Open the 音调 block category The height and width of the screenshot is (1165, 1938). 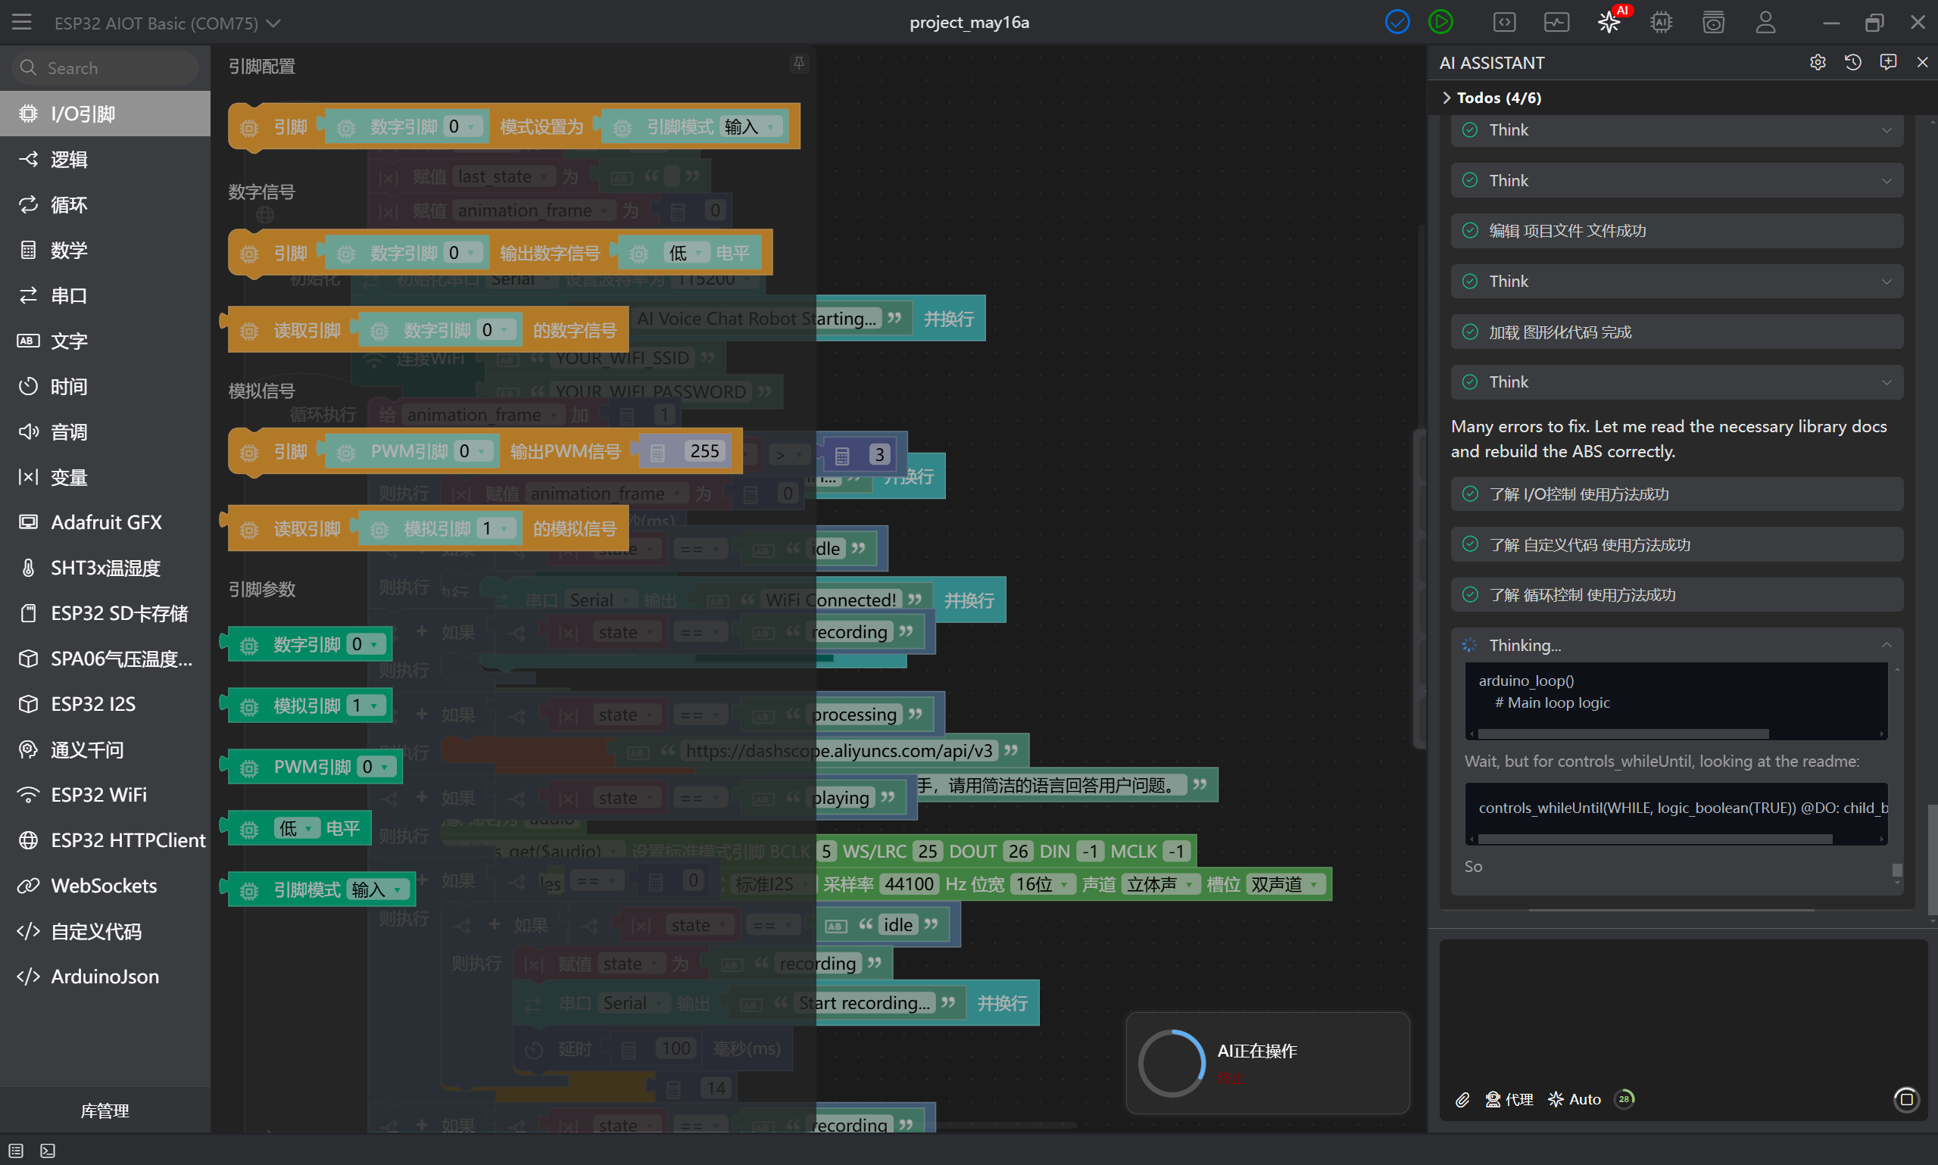pyautogui.click(x=105, y=431)
